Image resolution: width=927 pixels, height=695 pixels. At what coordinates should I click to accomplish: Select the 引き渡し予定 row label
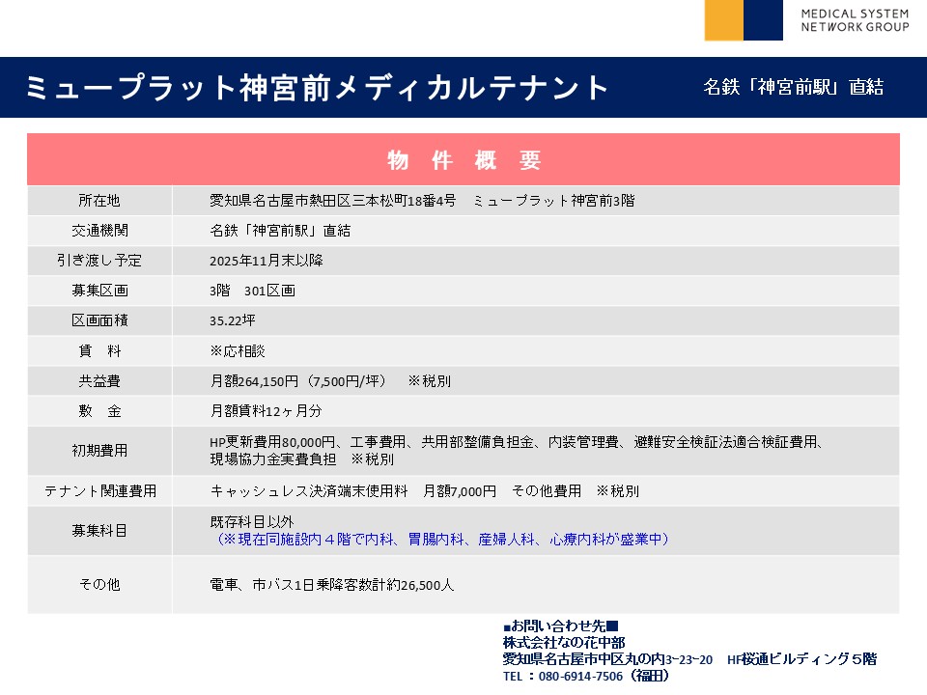click(99, 261)
